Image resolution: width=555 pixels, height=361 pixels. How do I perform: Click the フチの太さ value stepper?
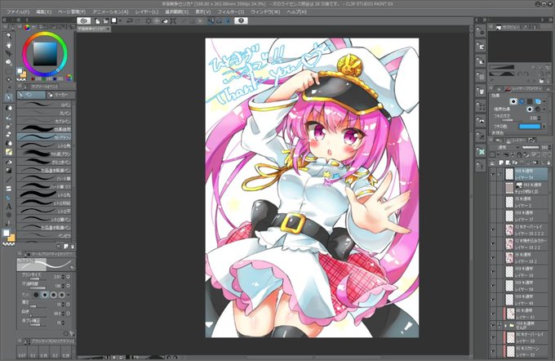point(539,118)
